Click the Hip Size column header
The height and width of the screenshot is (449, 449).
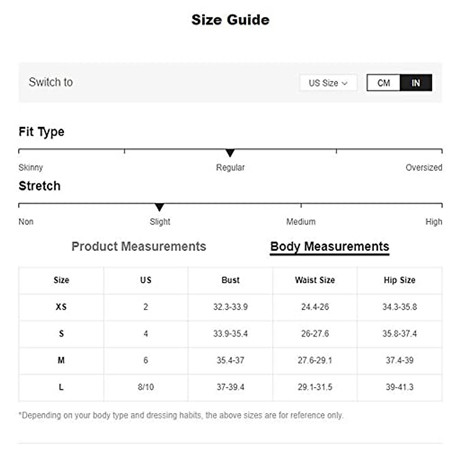(399, 280)
